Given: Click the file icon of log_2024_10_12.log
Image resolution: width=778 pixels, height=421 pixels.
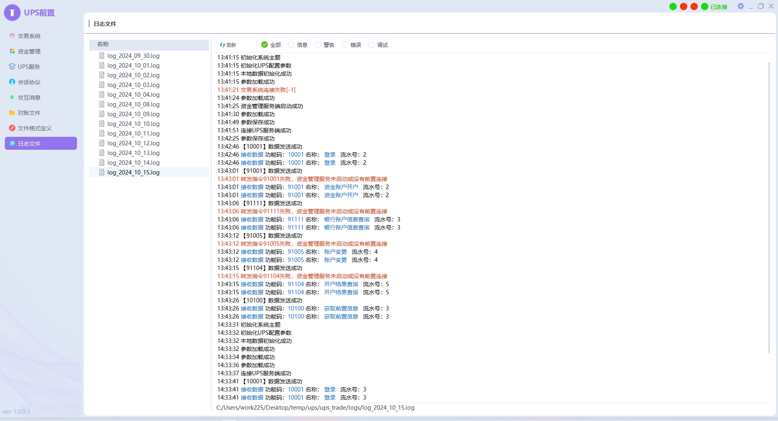Looking at the screenshot, I should (x=102, y=143).
